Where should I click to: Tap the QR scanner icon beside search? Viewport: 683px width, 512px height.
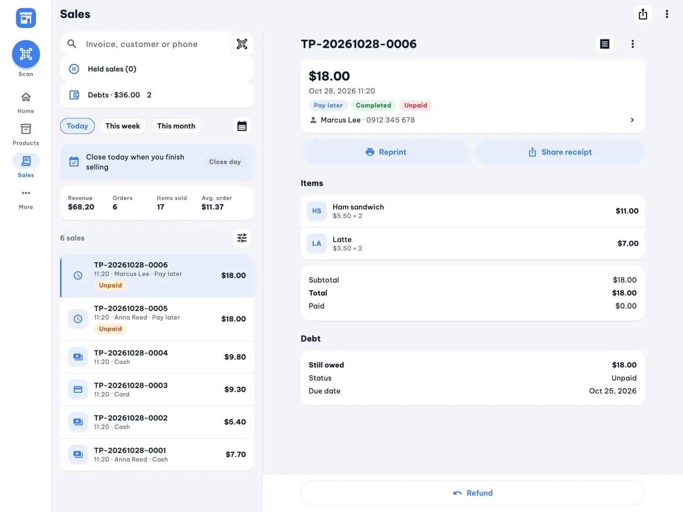[242, 44]
